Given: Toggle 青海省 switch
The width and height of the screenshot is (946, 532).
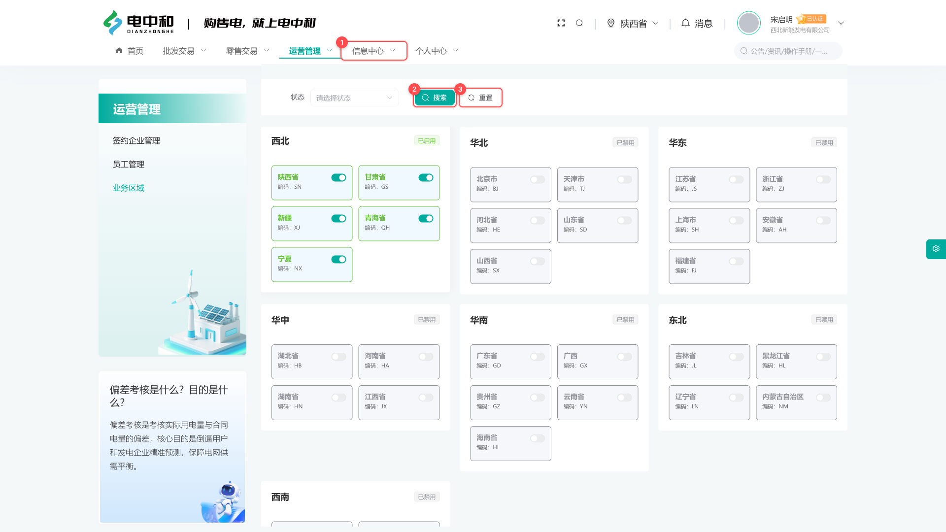Looking at the screenshot, I should point(426,219).
